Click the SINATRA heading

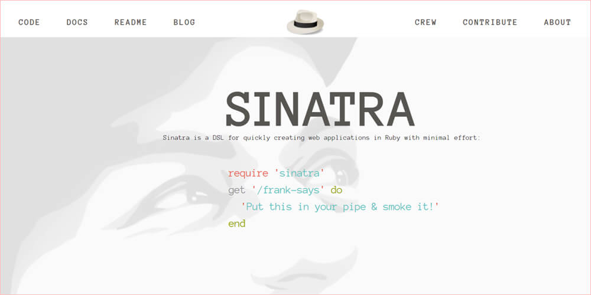[x=320, y=109]
